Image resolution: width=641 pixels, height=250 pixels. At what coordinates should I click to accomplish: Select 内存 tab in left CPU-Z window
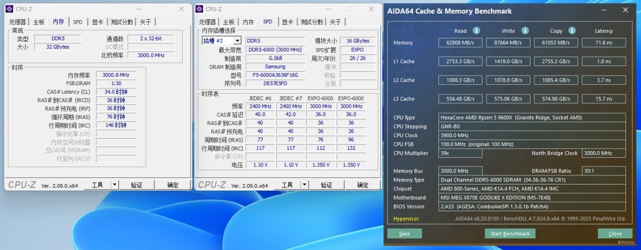[59, 22]
